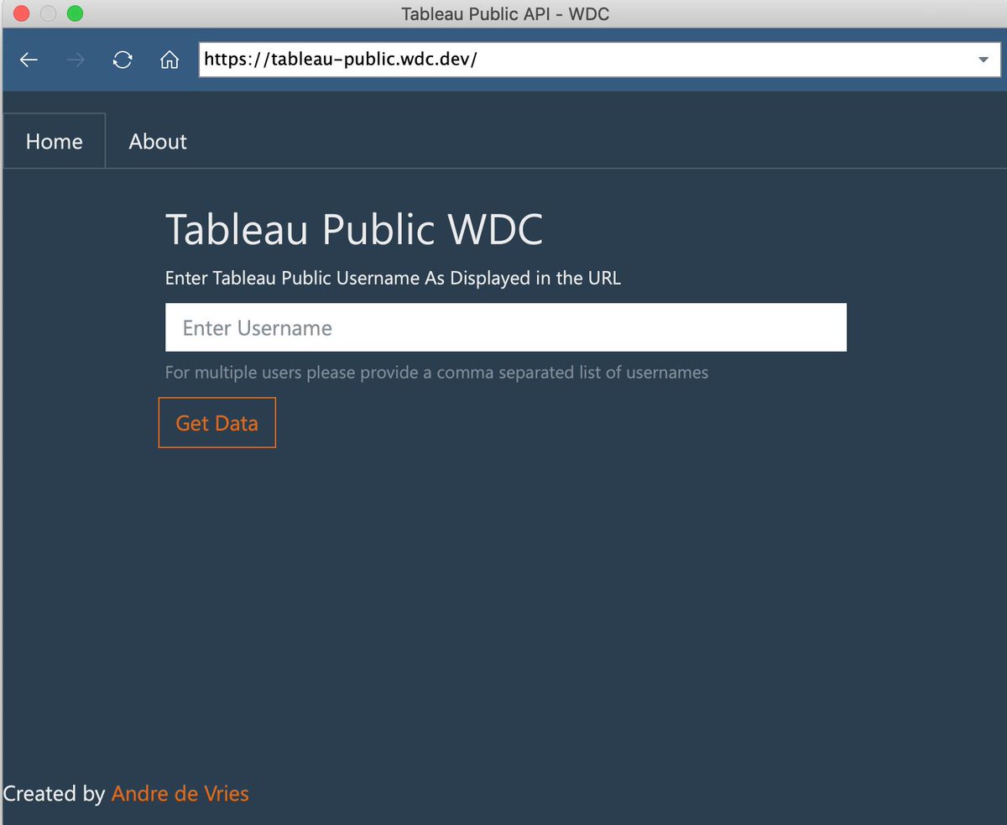1007x825 pixels.
Task: Expand the URL history dropdown arrow
Action: coord(984,60)
